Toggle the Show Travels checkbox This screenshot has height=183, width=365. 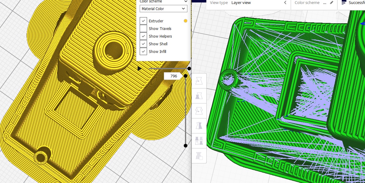click(x=143, y=28)
